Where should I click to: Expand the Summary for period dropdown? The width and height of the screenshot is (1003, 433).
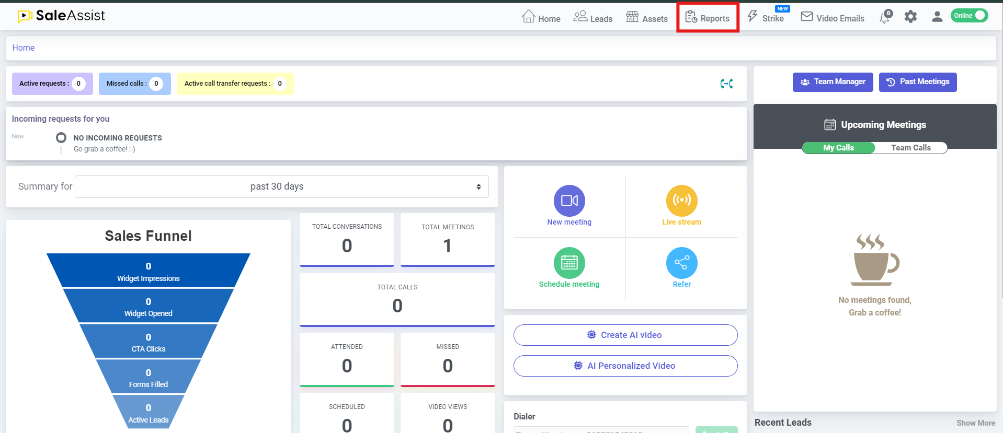[x=282, y=186]
